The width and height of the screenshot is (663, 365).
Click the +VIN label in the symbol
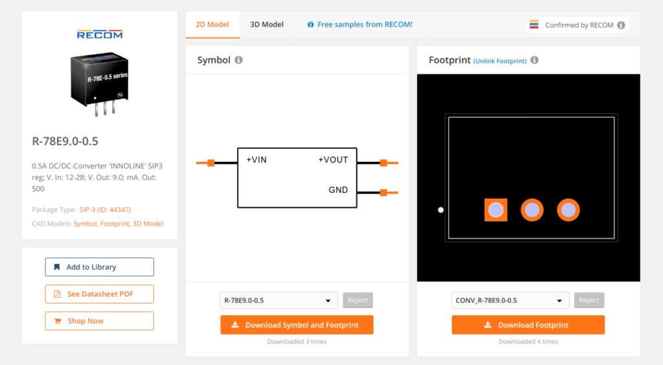click(256, 160)
